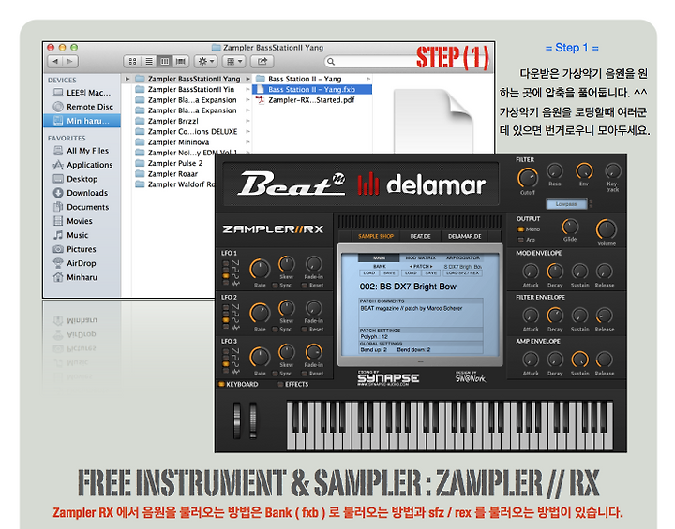The height and width of the screenshot is (529, 675).
Task: Click the Filter Cutoff knob
Action: click(x=528, y=177)
